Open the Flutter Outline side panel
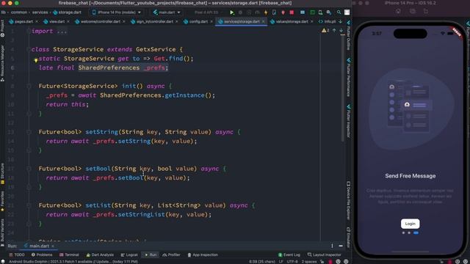Image resolution: width=470 pixels, height=264 pixels. tap(348, 35)
